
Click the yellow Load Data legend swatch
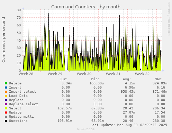(x=6, y=96)
